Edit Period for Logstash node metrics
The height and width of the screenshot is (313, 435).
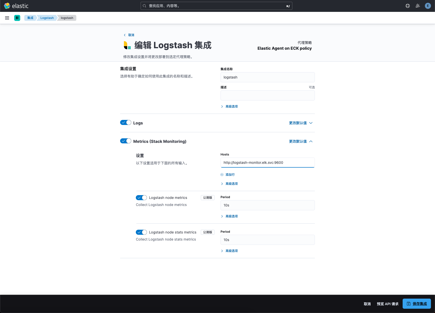[x=268, y=205]
